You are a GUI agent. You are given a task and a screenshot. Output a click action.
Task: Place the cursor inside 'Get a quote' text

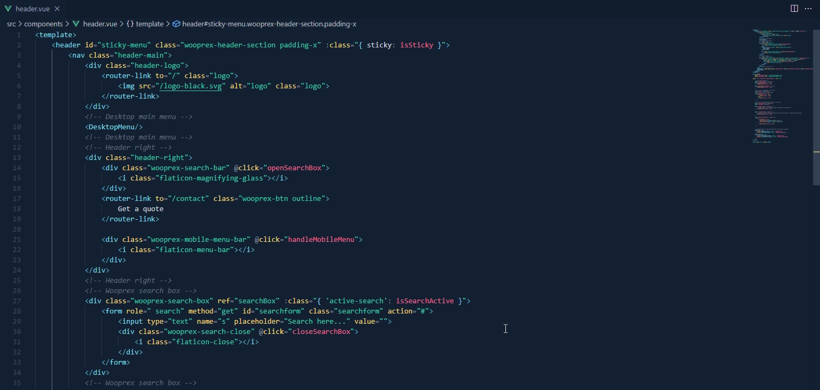[x=141, y=208]
